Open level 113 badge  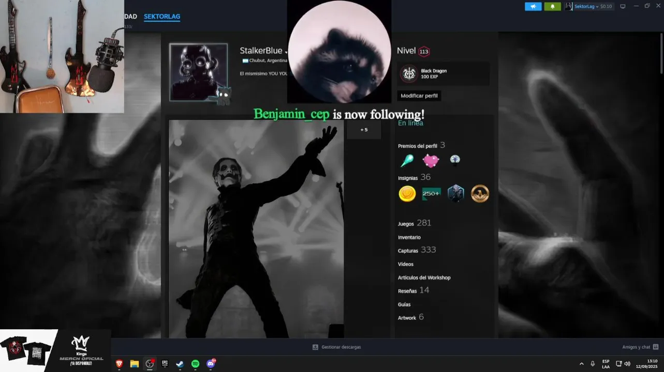point(424,52)
